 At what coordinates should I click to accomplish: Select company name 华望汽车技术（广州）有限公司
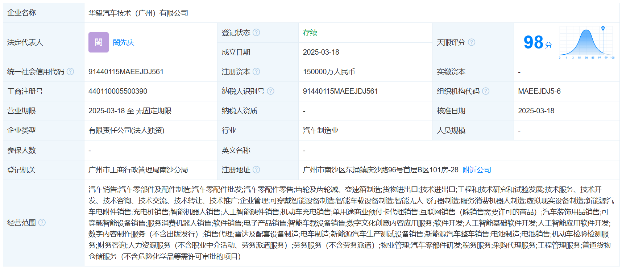pyautogui.click(x=138, y=13)
